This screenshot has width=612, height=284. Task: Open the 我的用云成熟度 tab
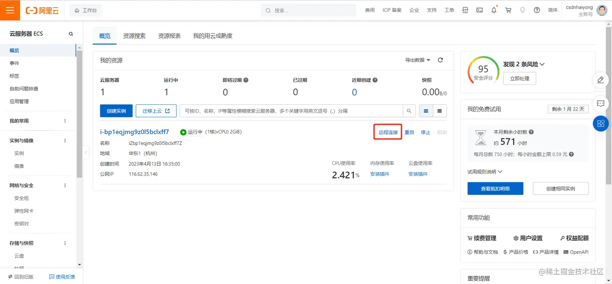click(212, 36)
